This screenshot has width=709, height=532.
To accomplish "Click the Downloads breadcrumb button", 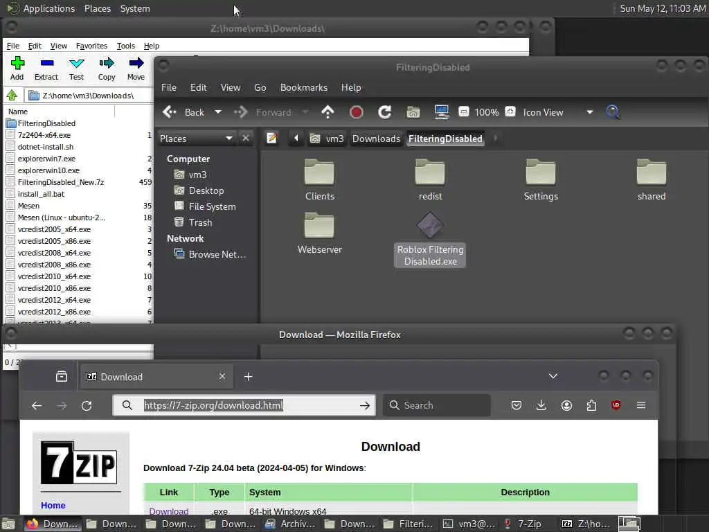I will 376,139.
